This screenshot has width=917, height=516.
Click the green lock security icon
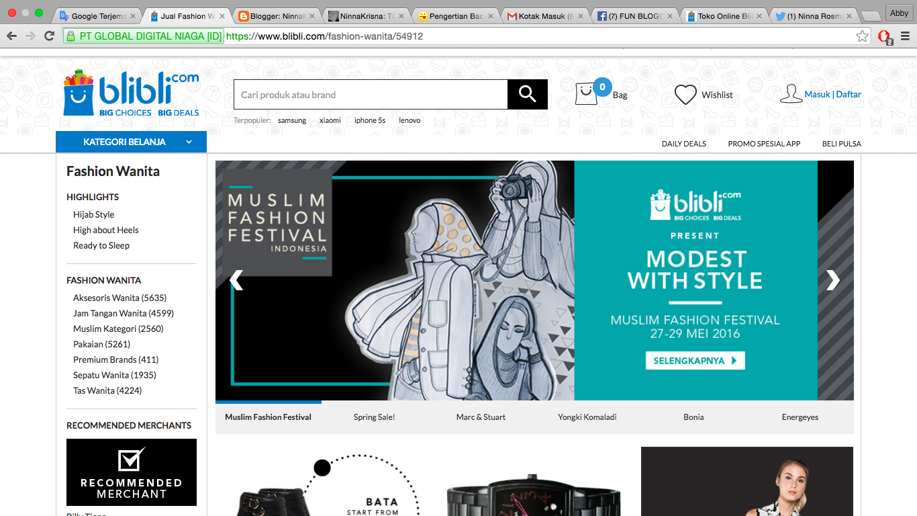pos(69,36)
